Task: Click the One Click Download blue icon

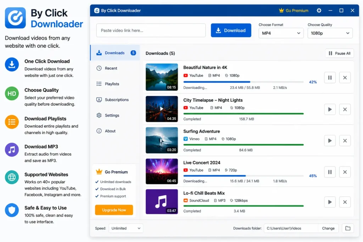Action: click(12, 64)
